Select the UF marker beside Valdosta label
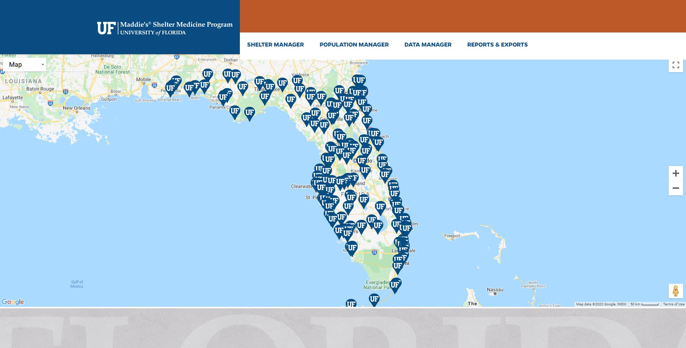The height and width of the screenshot is (348, 686). point(297,81)
